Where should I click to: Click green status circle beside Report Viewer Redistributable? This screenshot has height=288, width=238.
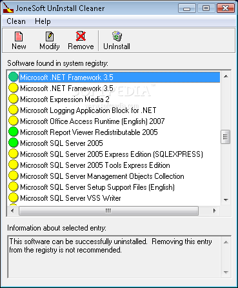click(x=14, y=132)
